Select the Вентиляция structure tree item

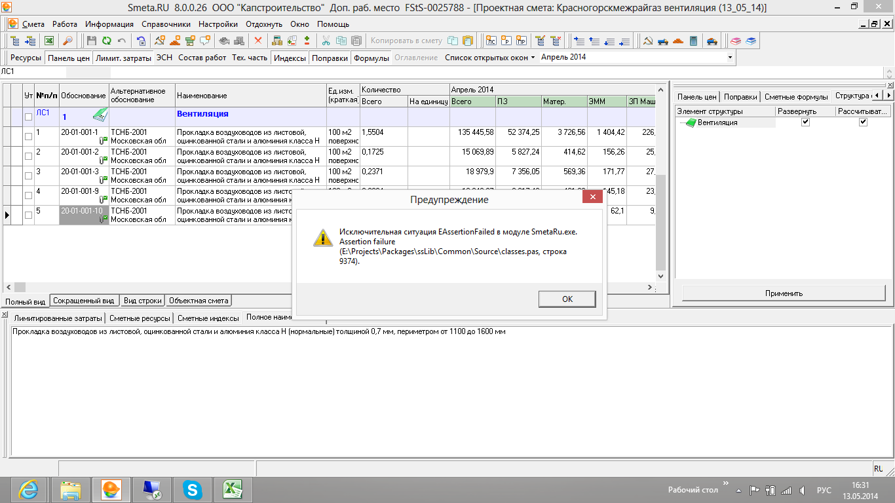coord(717,122)
